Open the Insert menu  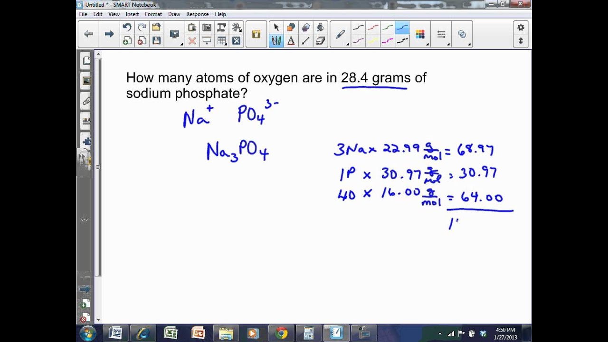coord(132,14)
